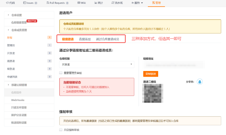Open 仓库挂件 settings
The image size is (226, 135).
pos(29,93)
